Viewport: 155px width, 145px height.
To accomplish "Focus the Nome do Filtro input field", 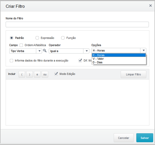I will click(x=77, y=24).
